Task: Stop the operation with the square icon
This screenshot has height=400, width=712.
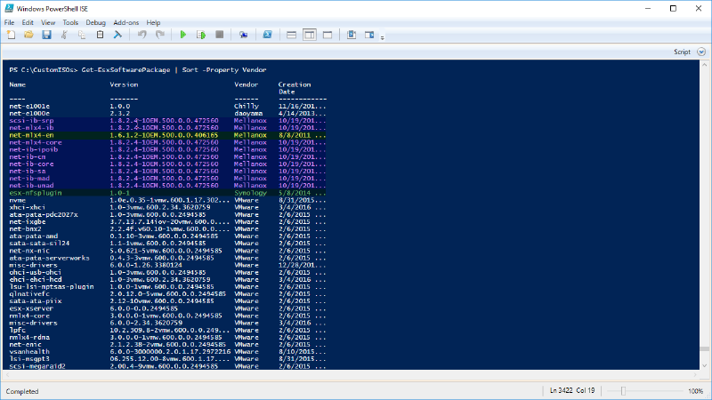Action: pyautogui.click(x=219, y=35)
